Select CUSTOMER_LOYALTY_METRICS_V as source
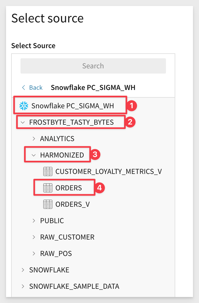The width and height of the screenshot is (199, 303). point(109,171)
